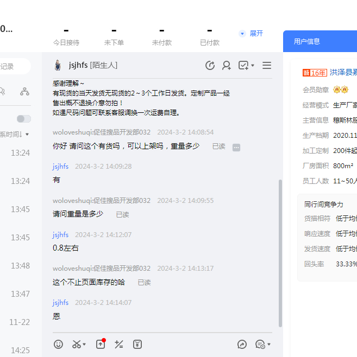The height and width of the screenshot is (357, 357).
Task: Click the upload file icon with red dot
Action: click(x=101, y=344)
